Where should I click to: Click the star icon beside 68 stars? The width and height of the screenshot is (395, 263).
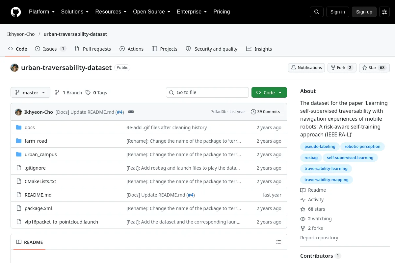click(x=303, y=209)
